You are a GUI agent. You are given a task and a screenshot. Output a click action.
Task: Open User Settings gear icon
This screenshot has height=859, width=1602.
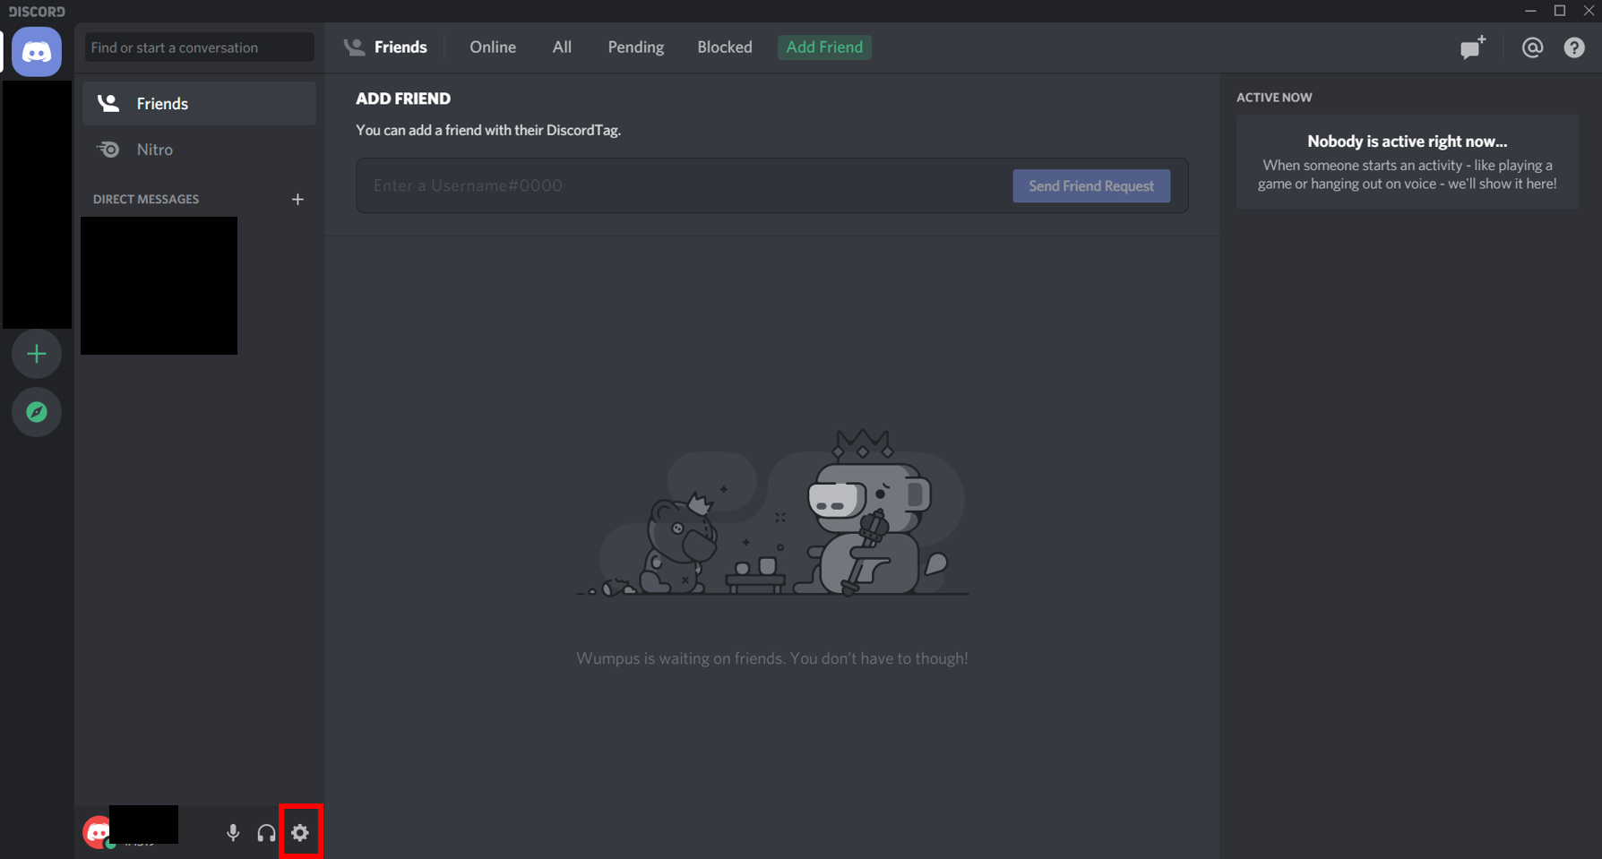300,833
